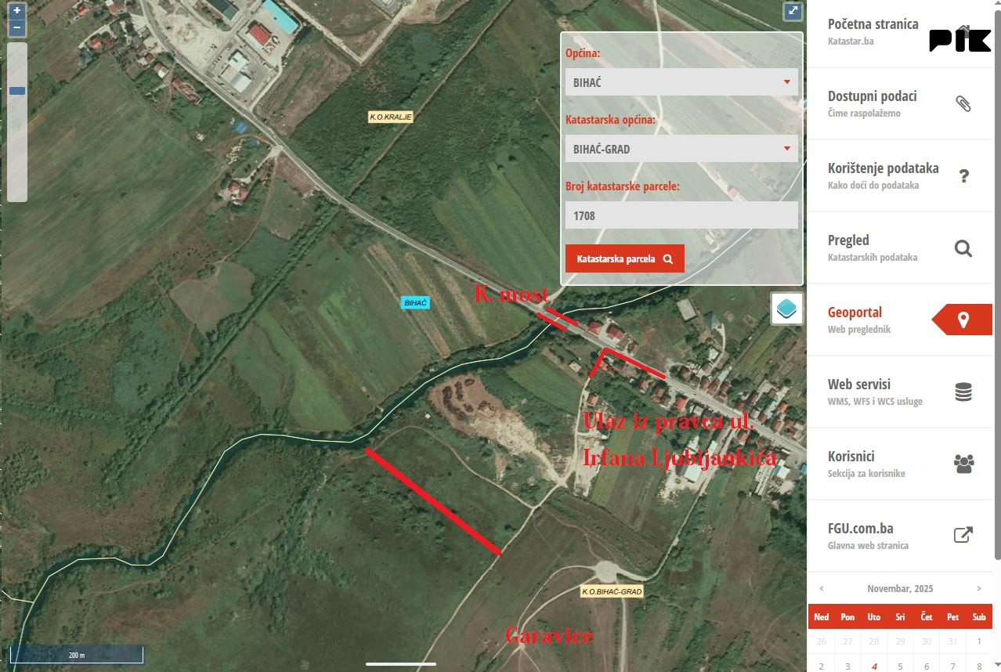Click the question mark icon for Korištenje podataka
This screenshot has height=672, width=1001.
pyautogui.click(x=964, y=176)
